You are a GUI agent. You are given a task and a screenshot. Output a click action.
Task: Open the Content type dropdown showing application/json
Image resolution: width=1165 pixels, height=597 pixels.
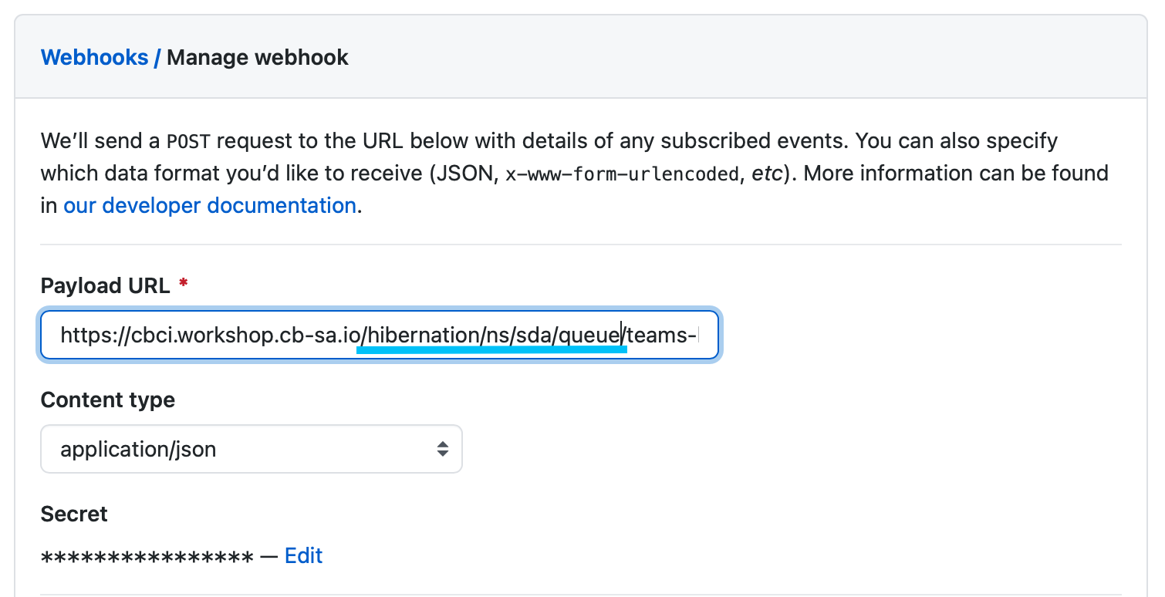pyautogui.click(x=251, y=449)
